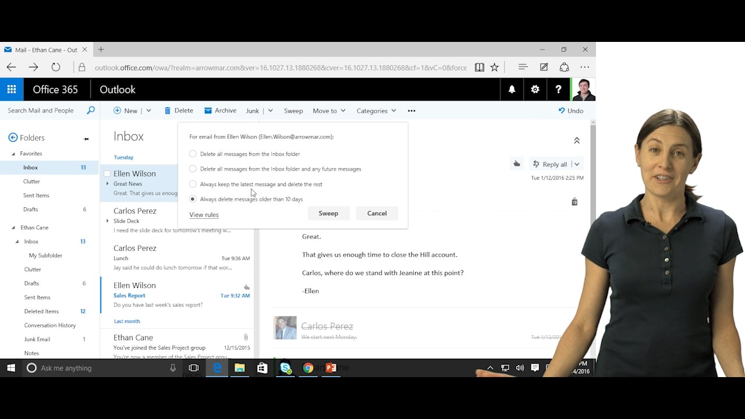Click the search magnifier icon

tap(91, 111)
